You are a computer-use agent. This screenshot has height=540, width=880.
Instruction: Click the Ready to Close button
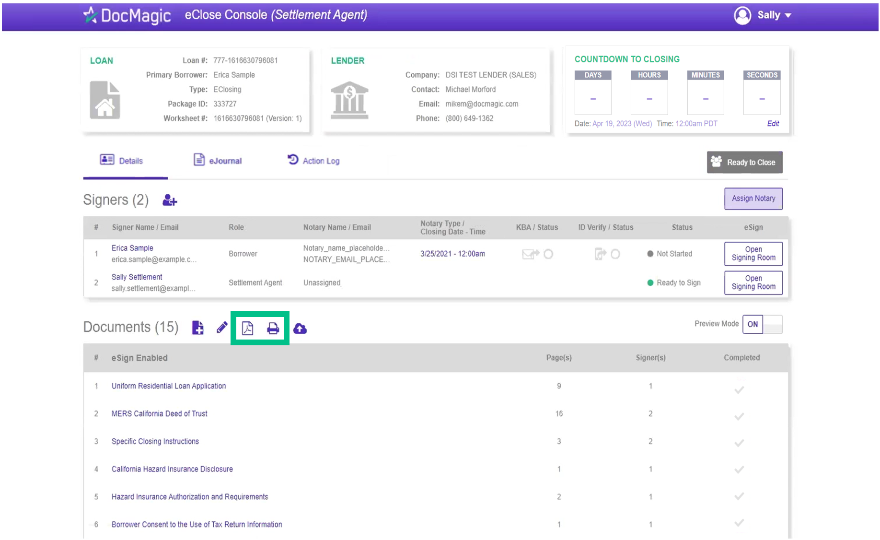pyautogui.click(x=744, y=162)
